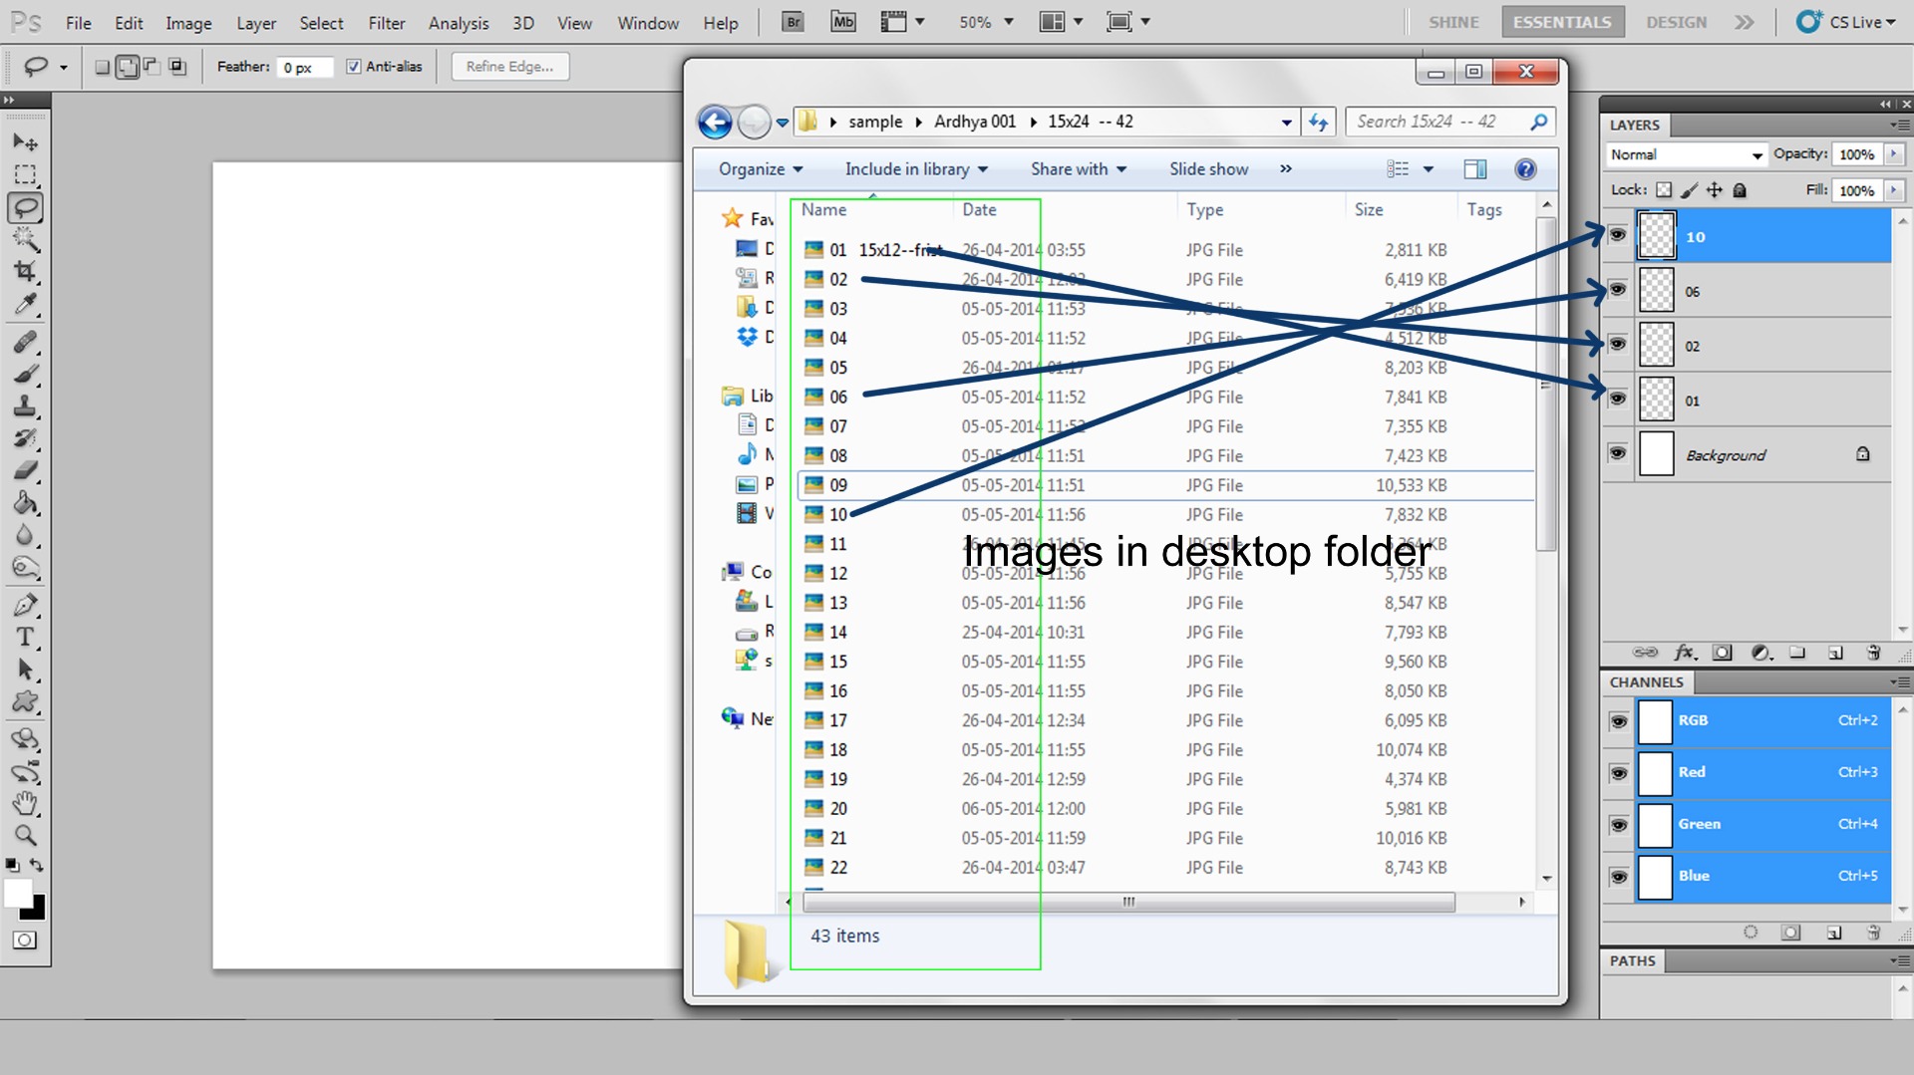Image resolution: width=1914 pixels, height=1075 pixels.
Task: Select the Crop tool
Action: [x=25, y=271]
